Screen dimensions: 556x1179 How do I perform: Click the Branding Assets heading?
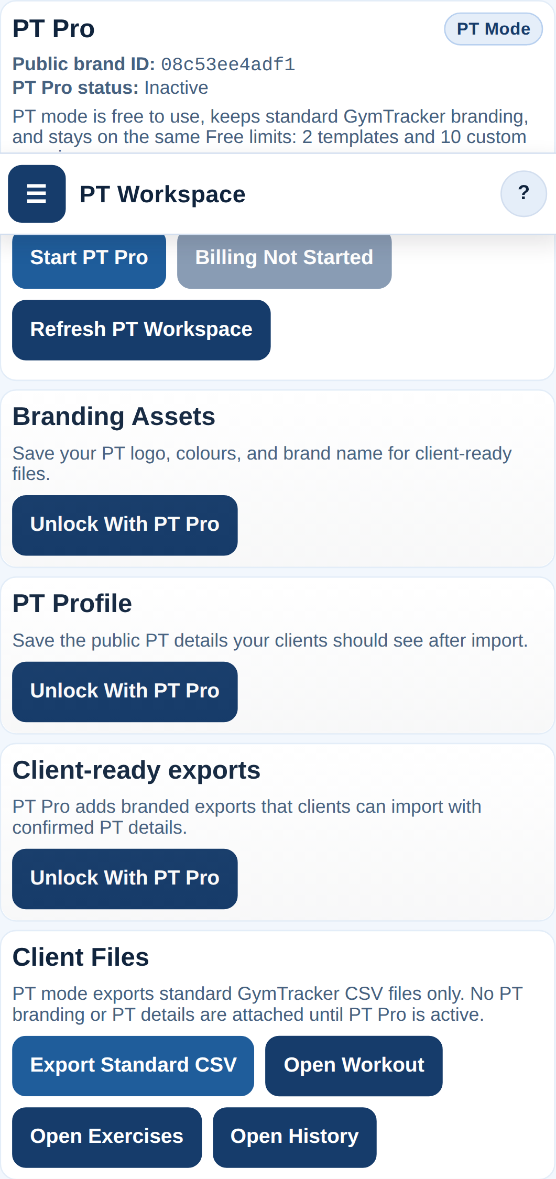tap(114, 417)
